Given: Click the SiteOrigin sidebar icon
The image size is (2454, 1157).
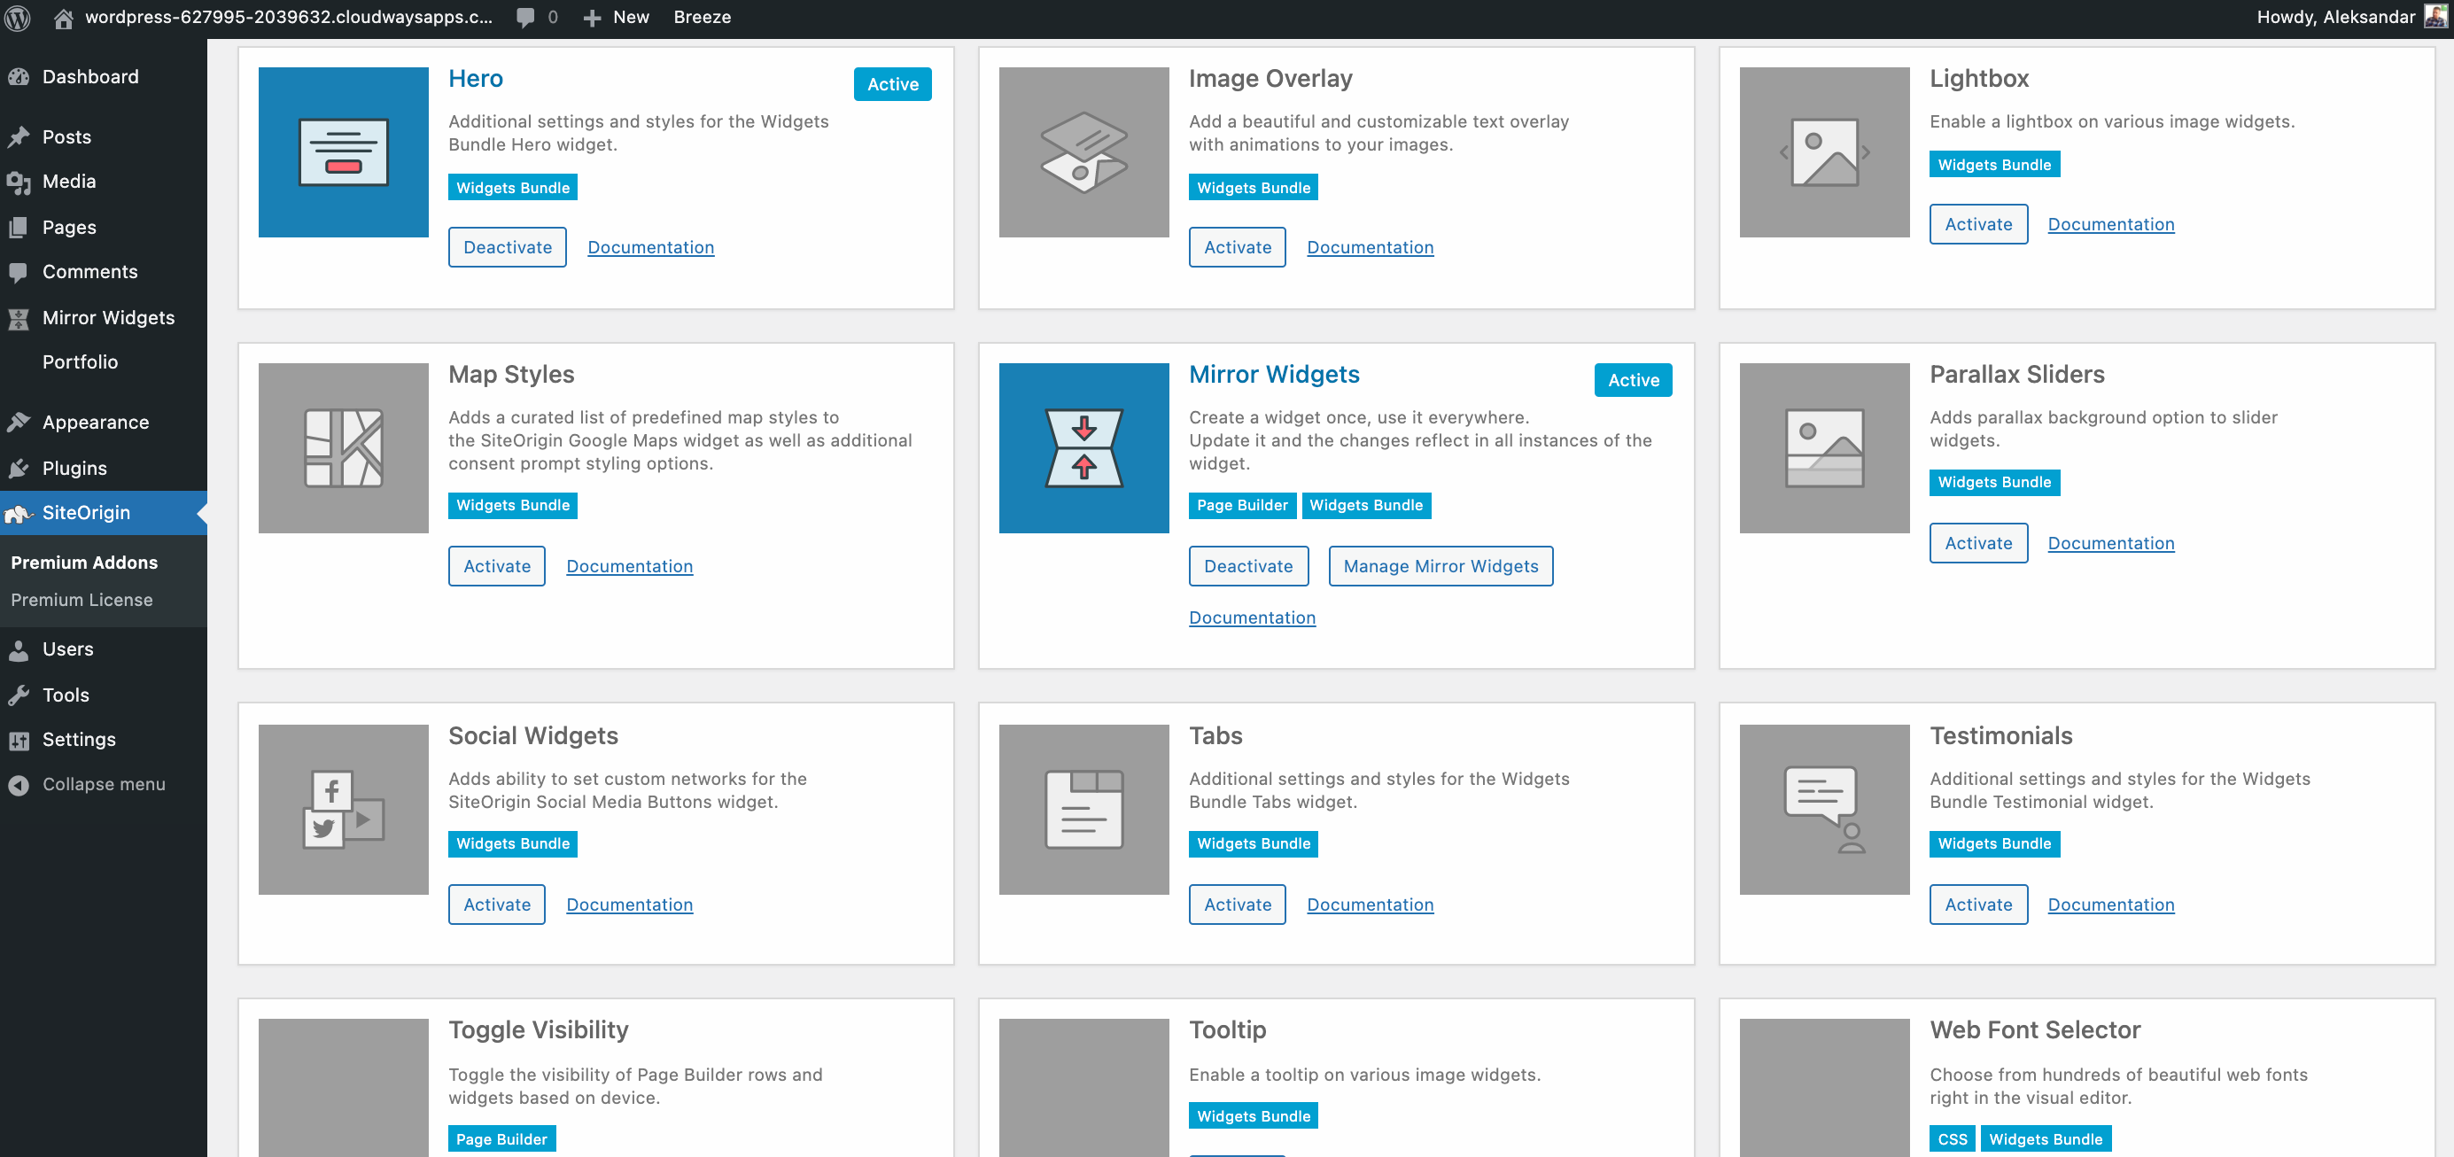Looking at the screenshot, I should (x=20, y=512).
